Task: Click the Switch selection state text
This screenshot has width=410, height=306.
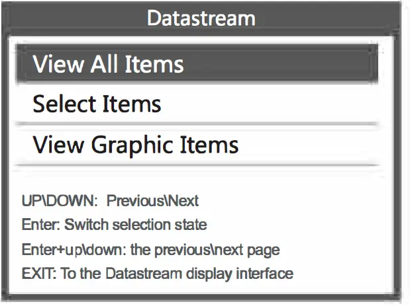Action: tap(136, 225)
